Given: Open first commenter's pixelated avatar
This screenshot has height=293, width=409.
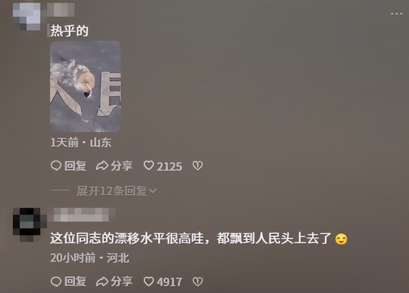Looking at the screenshot, I should pos(27,16).
